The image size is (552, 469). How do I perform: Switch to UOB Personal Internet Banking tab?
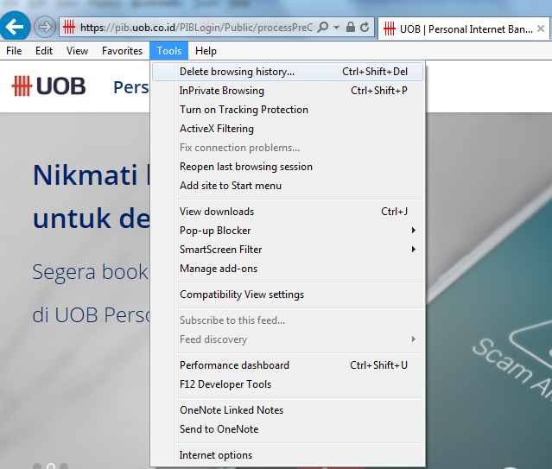pyautogui.click(x=465, y=29)
